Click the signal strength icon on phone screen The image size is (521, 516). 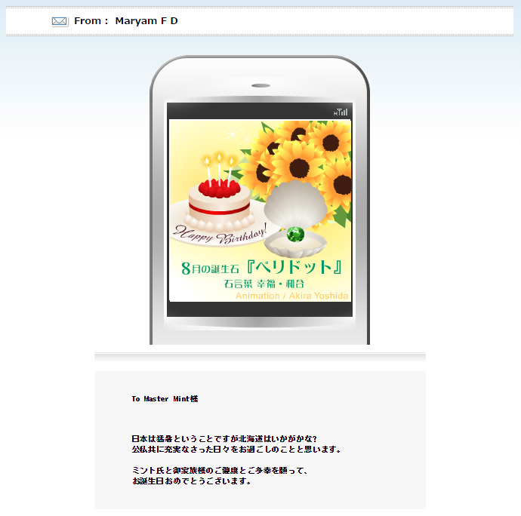pos(341,112)
